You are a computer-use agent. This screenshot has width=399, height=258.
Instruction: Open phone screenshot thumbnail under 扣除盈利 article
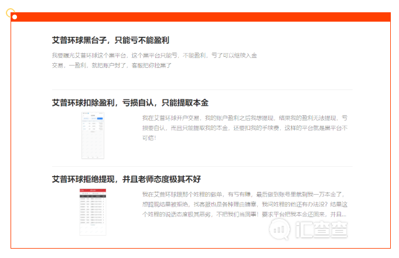93,136
